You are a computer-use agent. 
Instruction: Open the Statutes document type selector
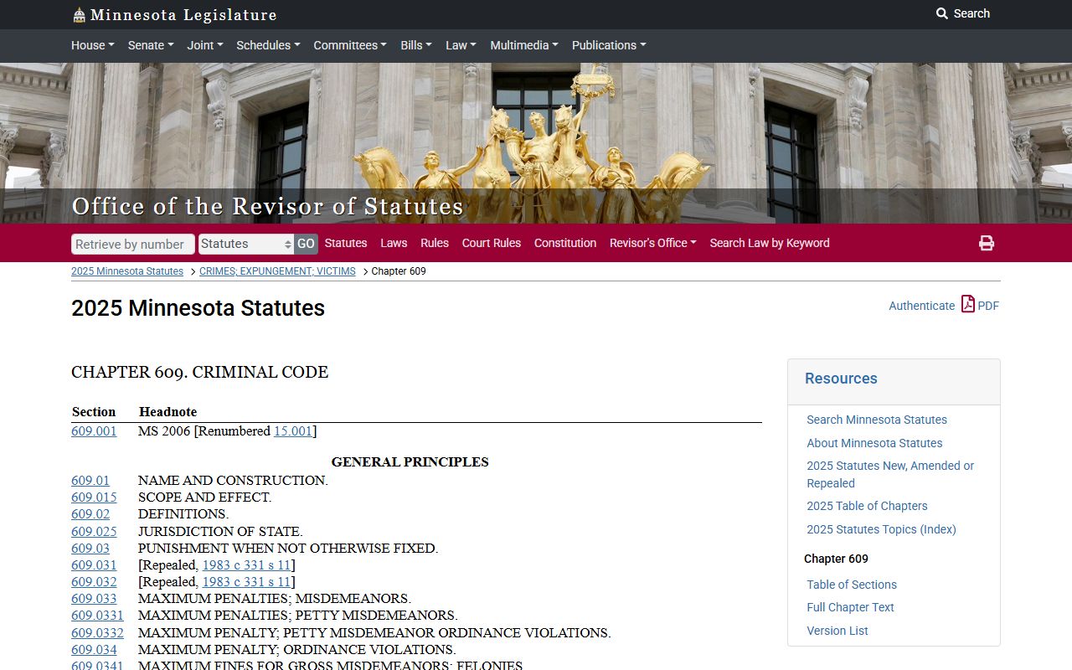(246, 244)
